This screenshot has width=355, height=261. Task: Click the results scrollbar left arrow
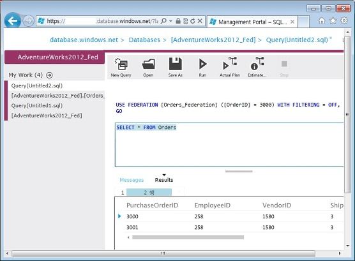tap(128, 237)
